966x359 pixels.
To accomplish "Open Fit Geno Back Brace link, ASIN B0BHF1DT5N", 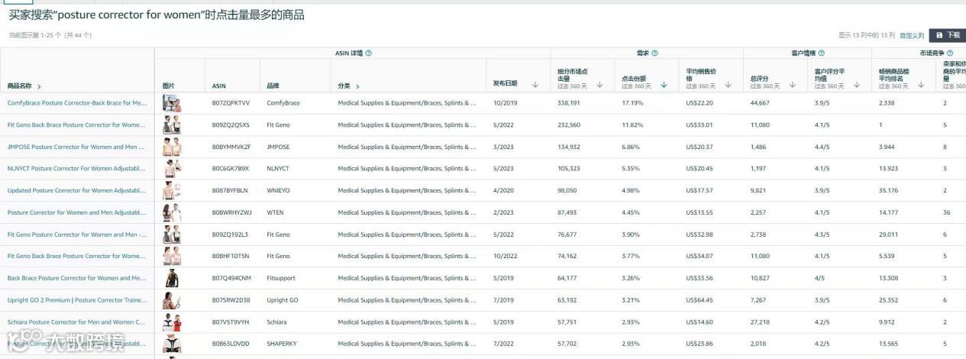I will click(76, 256).
